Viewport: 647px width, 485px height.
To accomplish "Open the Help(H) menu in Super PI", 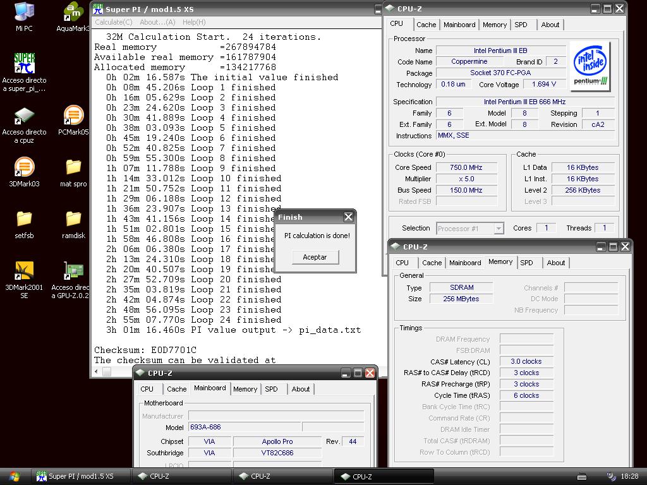I will [194, 22].
